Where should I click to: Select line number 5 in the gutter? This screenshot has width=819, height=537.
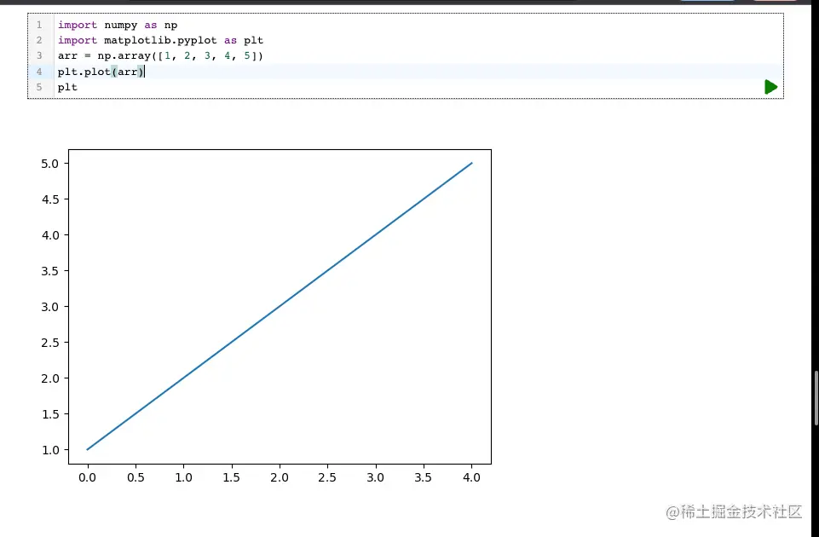39,87
